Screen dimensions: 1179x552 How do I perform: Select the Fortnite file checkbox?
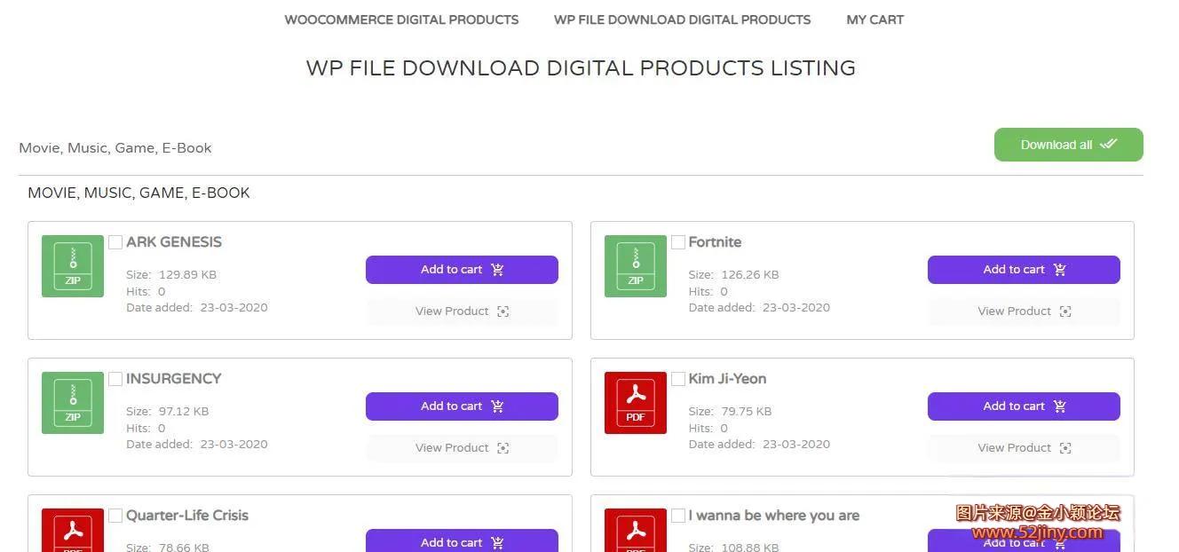[x=678, y=242]
